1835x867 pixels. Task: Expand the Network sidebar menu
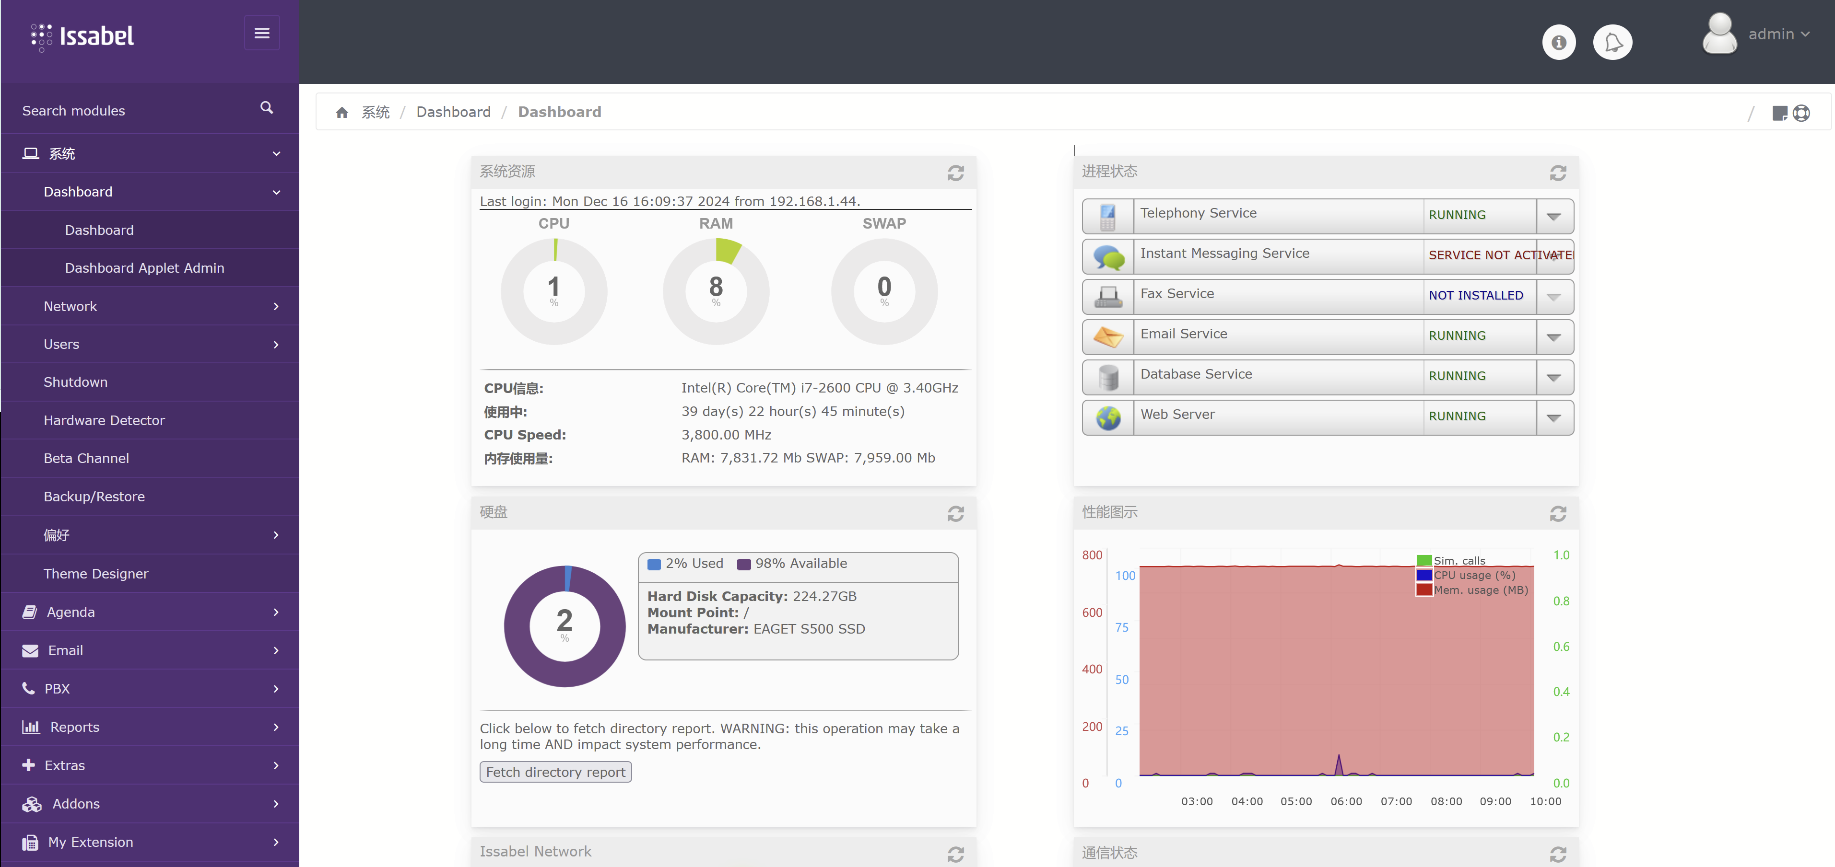[150, 306]
